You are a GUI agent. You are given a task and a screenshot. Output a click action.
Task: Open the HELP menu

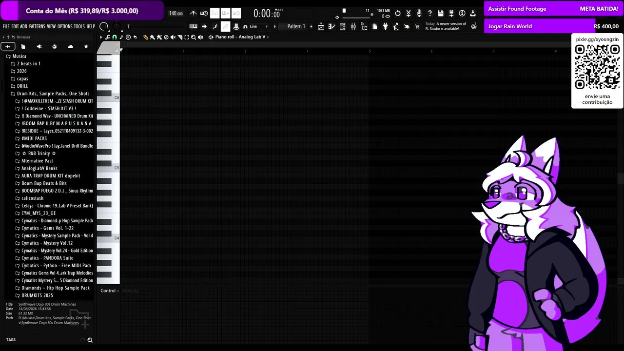point(91,26)
